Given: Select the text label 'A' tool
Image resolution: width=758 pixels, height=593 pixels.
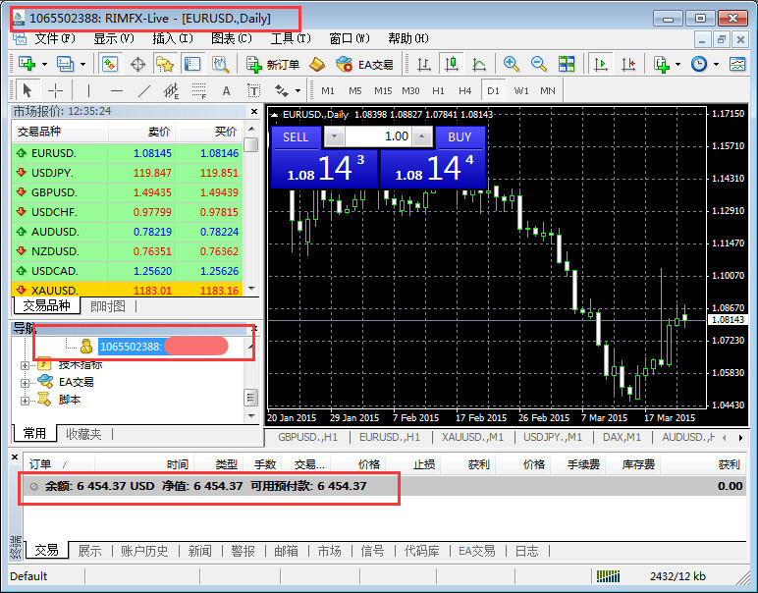Looking at the screenshot, I should pyautogui.click(x=226, y=90).
